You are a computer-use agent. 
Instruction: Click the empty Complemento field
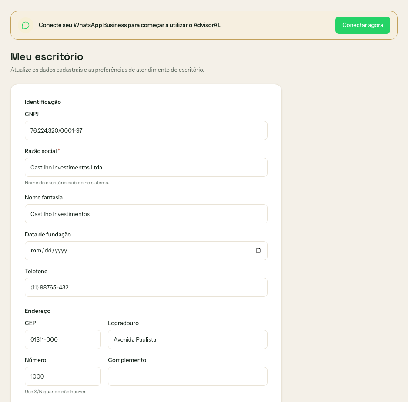pyautogui.click(x=187, y=376)
